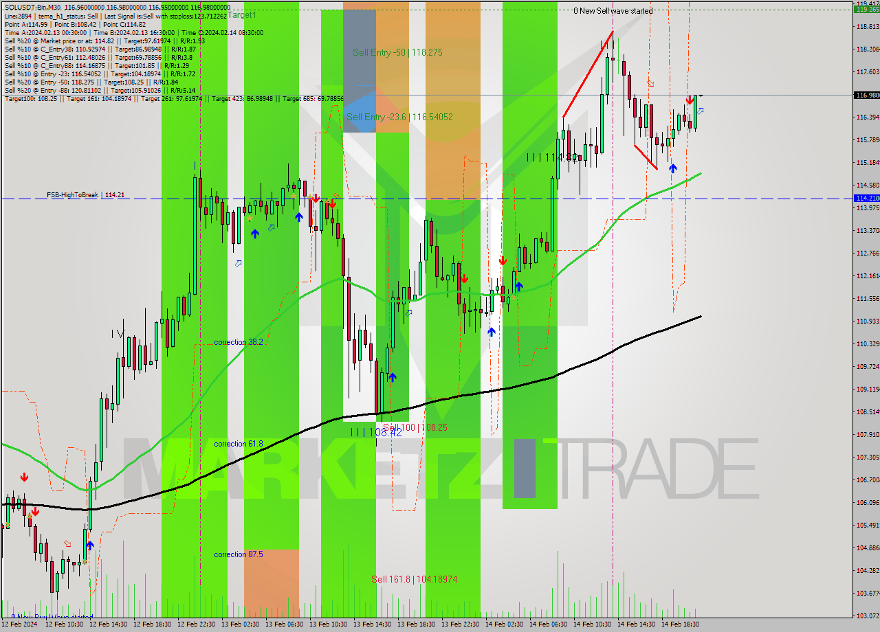Click the '13 Feb 10:30' time axis label
The height and width of the screenshot is (632, 880).
(328, 624)
